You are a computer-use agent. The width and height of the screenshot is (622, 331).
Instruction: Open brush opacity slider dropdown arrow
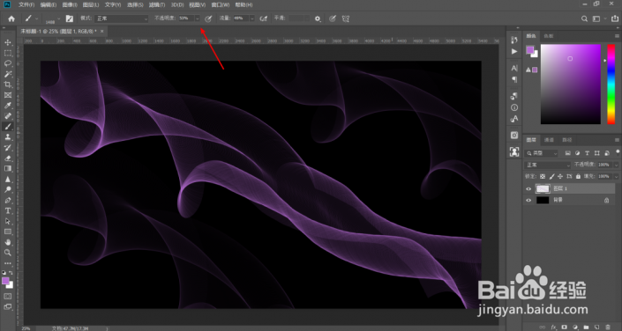[x=197, y=18]
